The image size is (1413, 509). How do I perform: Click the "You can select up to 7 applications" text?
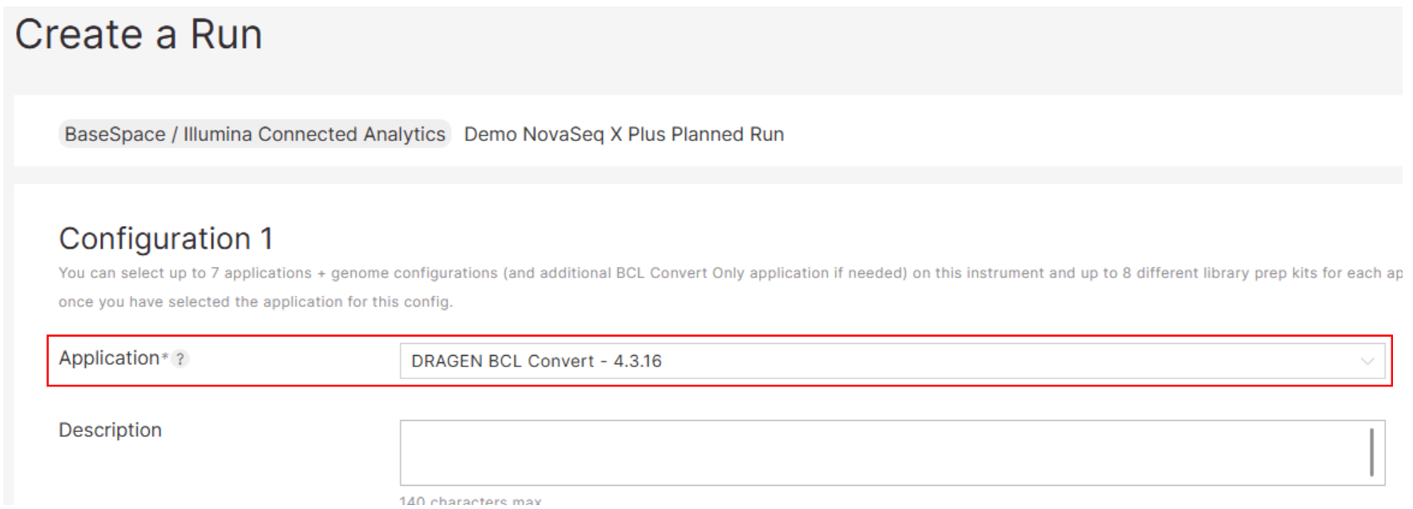click(185, 273)
